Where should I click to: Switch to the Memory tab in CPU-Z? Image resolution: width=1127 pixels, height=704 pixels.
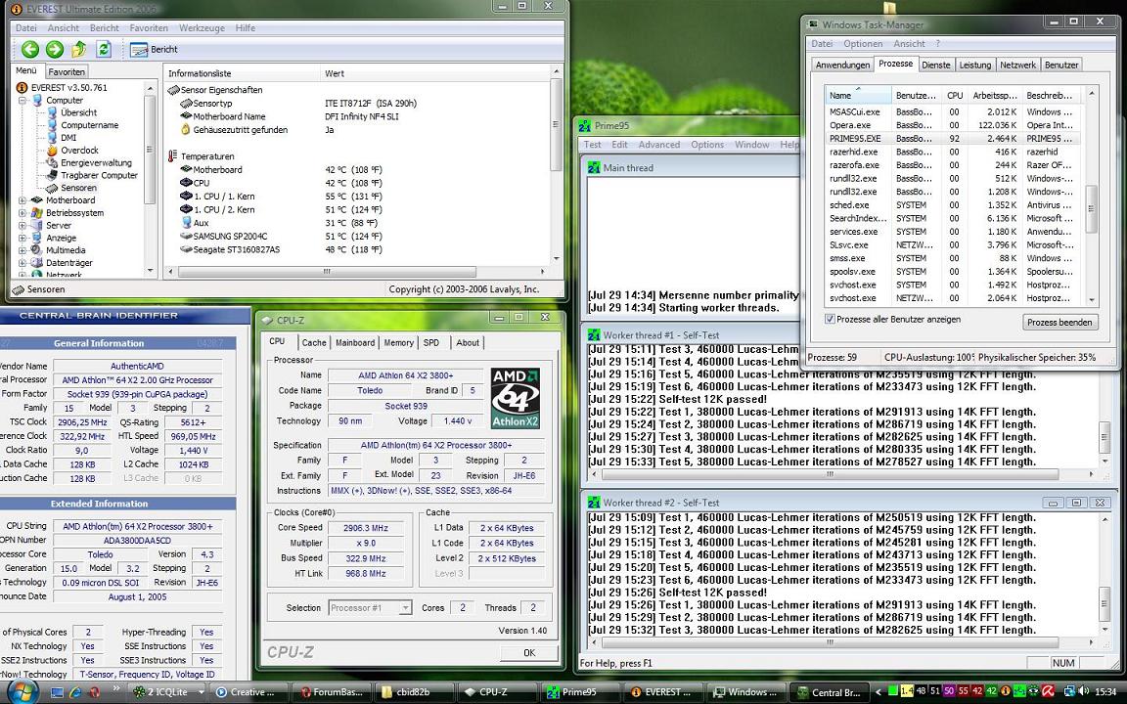tap(398, 342)
